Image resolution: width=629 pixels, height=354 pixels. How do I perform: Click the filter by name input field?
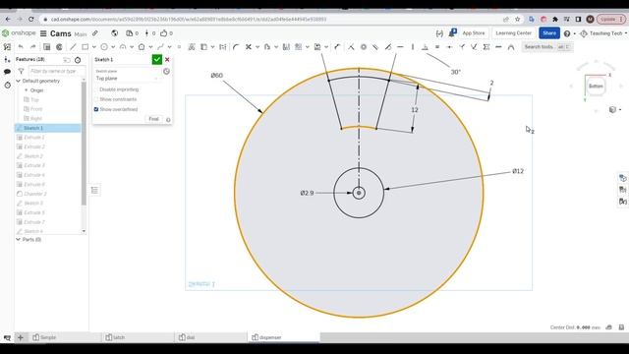(x=57, y=71)
